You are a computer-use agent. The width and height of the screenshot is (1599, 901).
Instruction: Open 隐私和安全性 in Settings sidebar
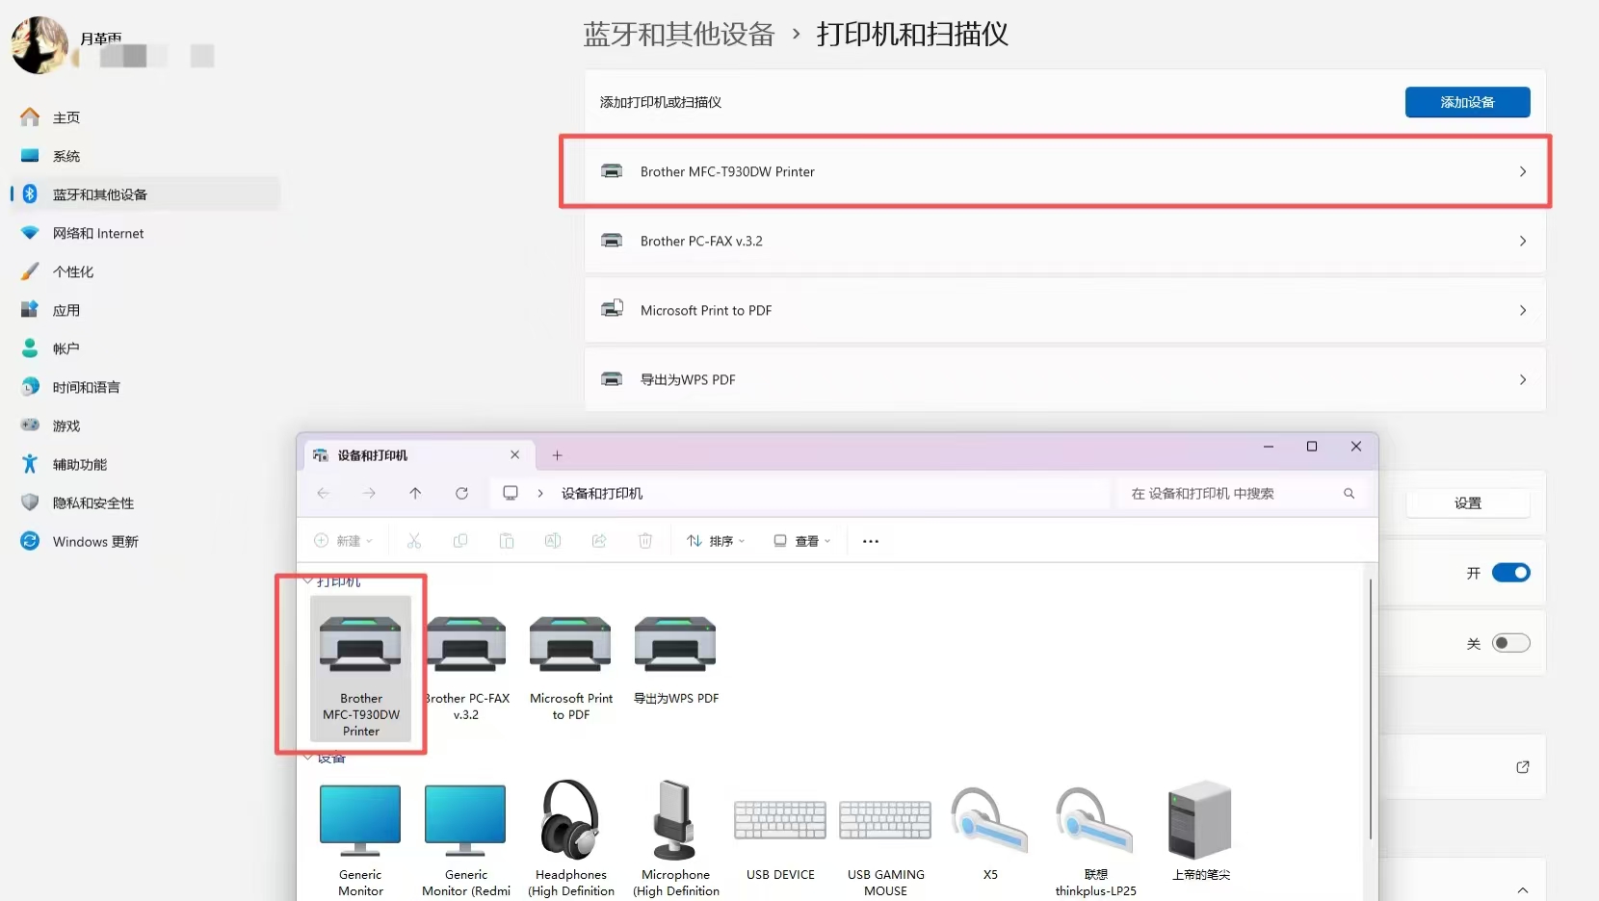click(145, 502)
